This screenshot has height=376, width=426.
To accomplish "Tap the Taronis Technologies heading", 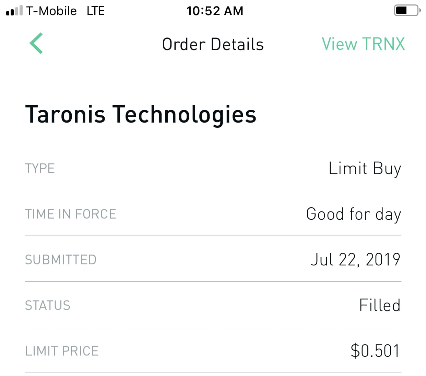I will 141,114.
